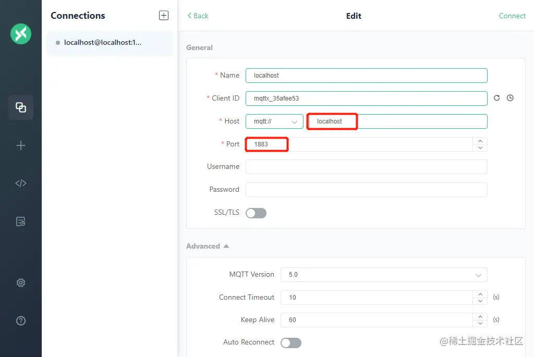Open Settings gear icon in sidebar

click(x=21, y=283)
